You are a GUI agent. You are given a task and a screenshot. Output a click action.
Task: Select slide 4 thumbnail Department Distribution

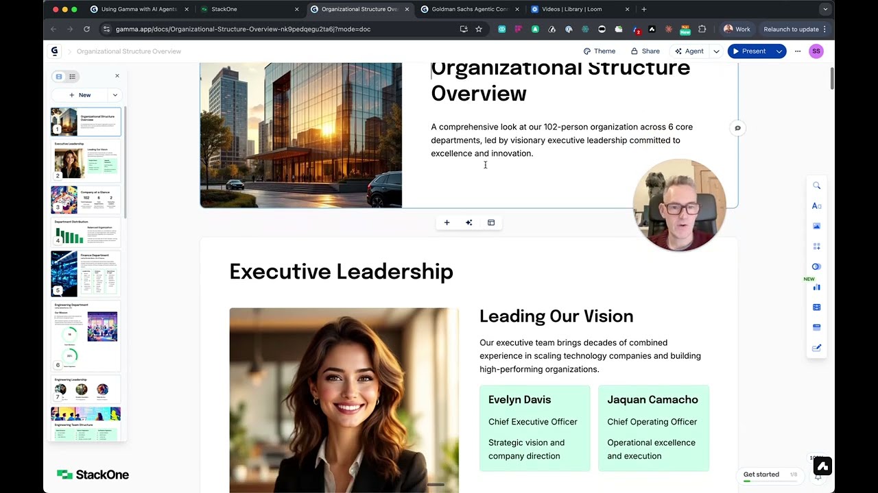coord(86,232)
